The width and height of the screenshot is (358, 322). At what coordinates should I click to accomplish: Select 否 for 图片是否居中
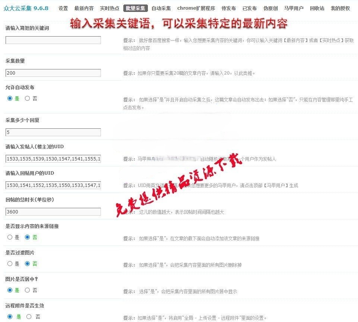click(27, 290)
